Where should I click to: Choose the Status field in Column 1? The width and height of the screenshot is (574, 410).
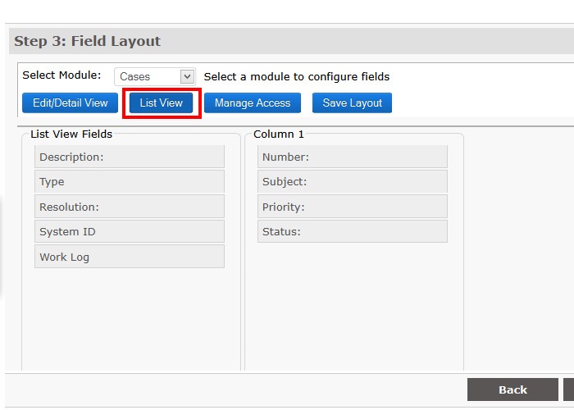[x=353, y=231]
